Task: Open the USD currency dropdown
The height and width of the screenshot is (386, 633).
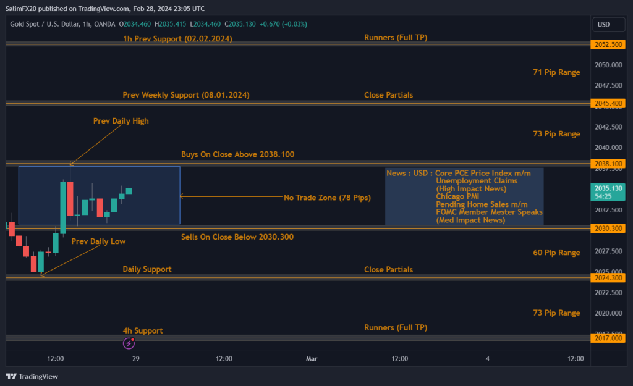Action: (603, 25)
